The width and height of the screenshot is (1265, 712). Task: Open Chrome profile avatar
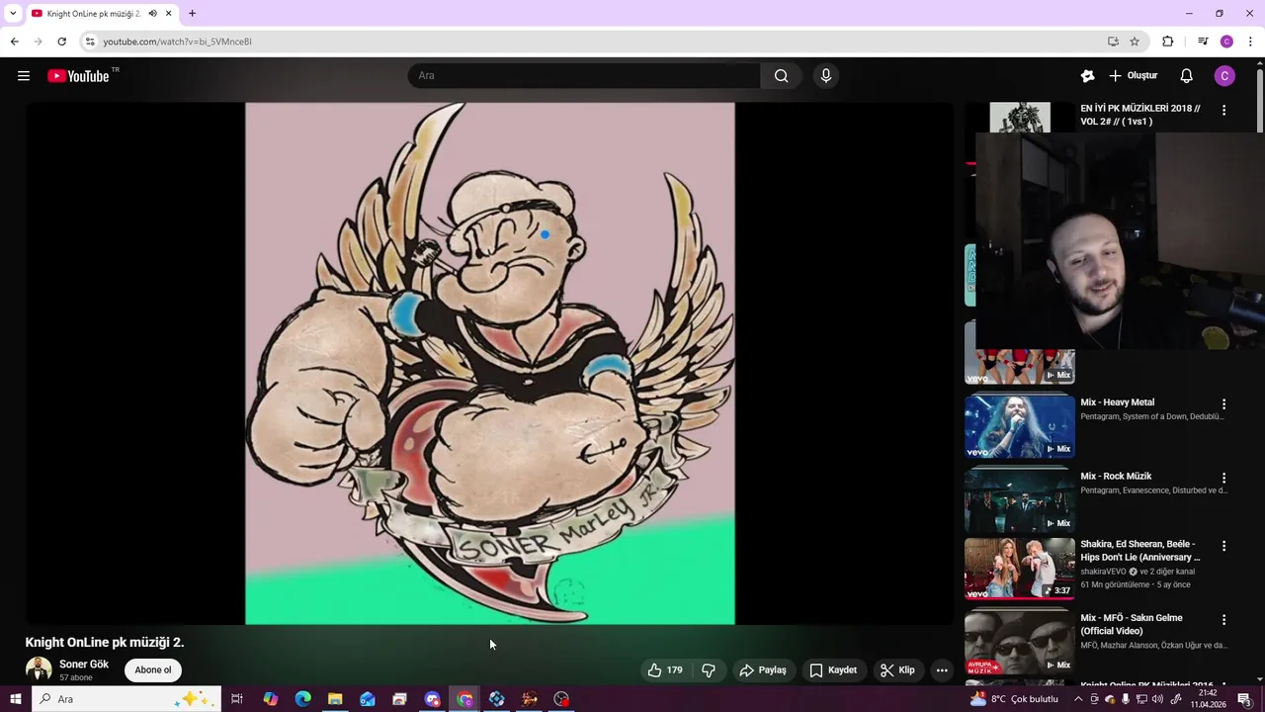(1226, 42)
